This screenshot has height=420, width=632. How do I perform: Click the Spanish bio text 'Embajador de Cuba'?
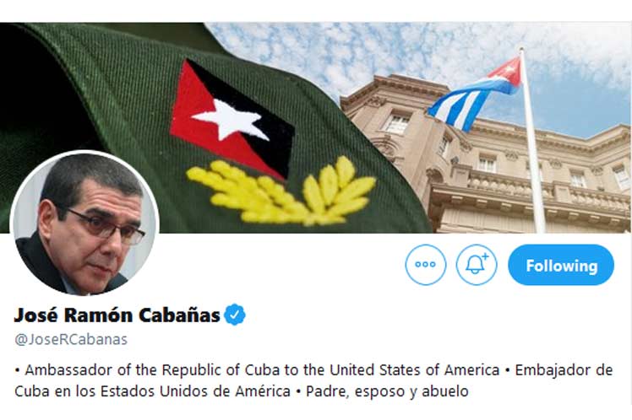(x=564, y=369)
